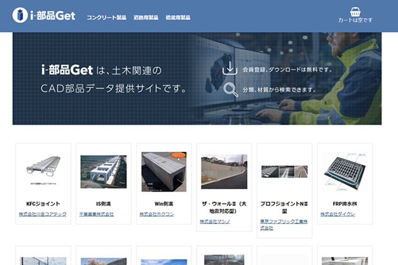Select the FRP排水桝 product title
Screen dimensions: 398x265
click(x=345, y=204)
